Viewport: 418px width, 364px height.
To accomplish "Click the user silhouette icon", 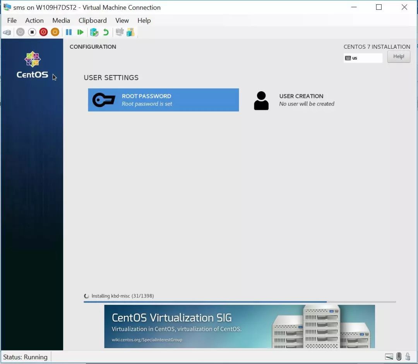I will click(261, 101).
